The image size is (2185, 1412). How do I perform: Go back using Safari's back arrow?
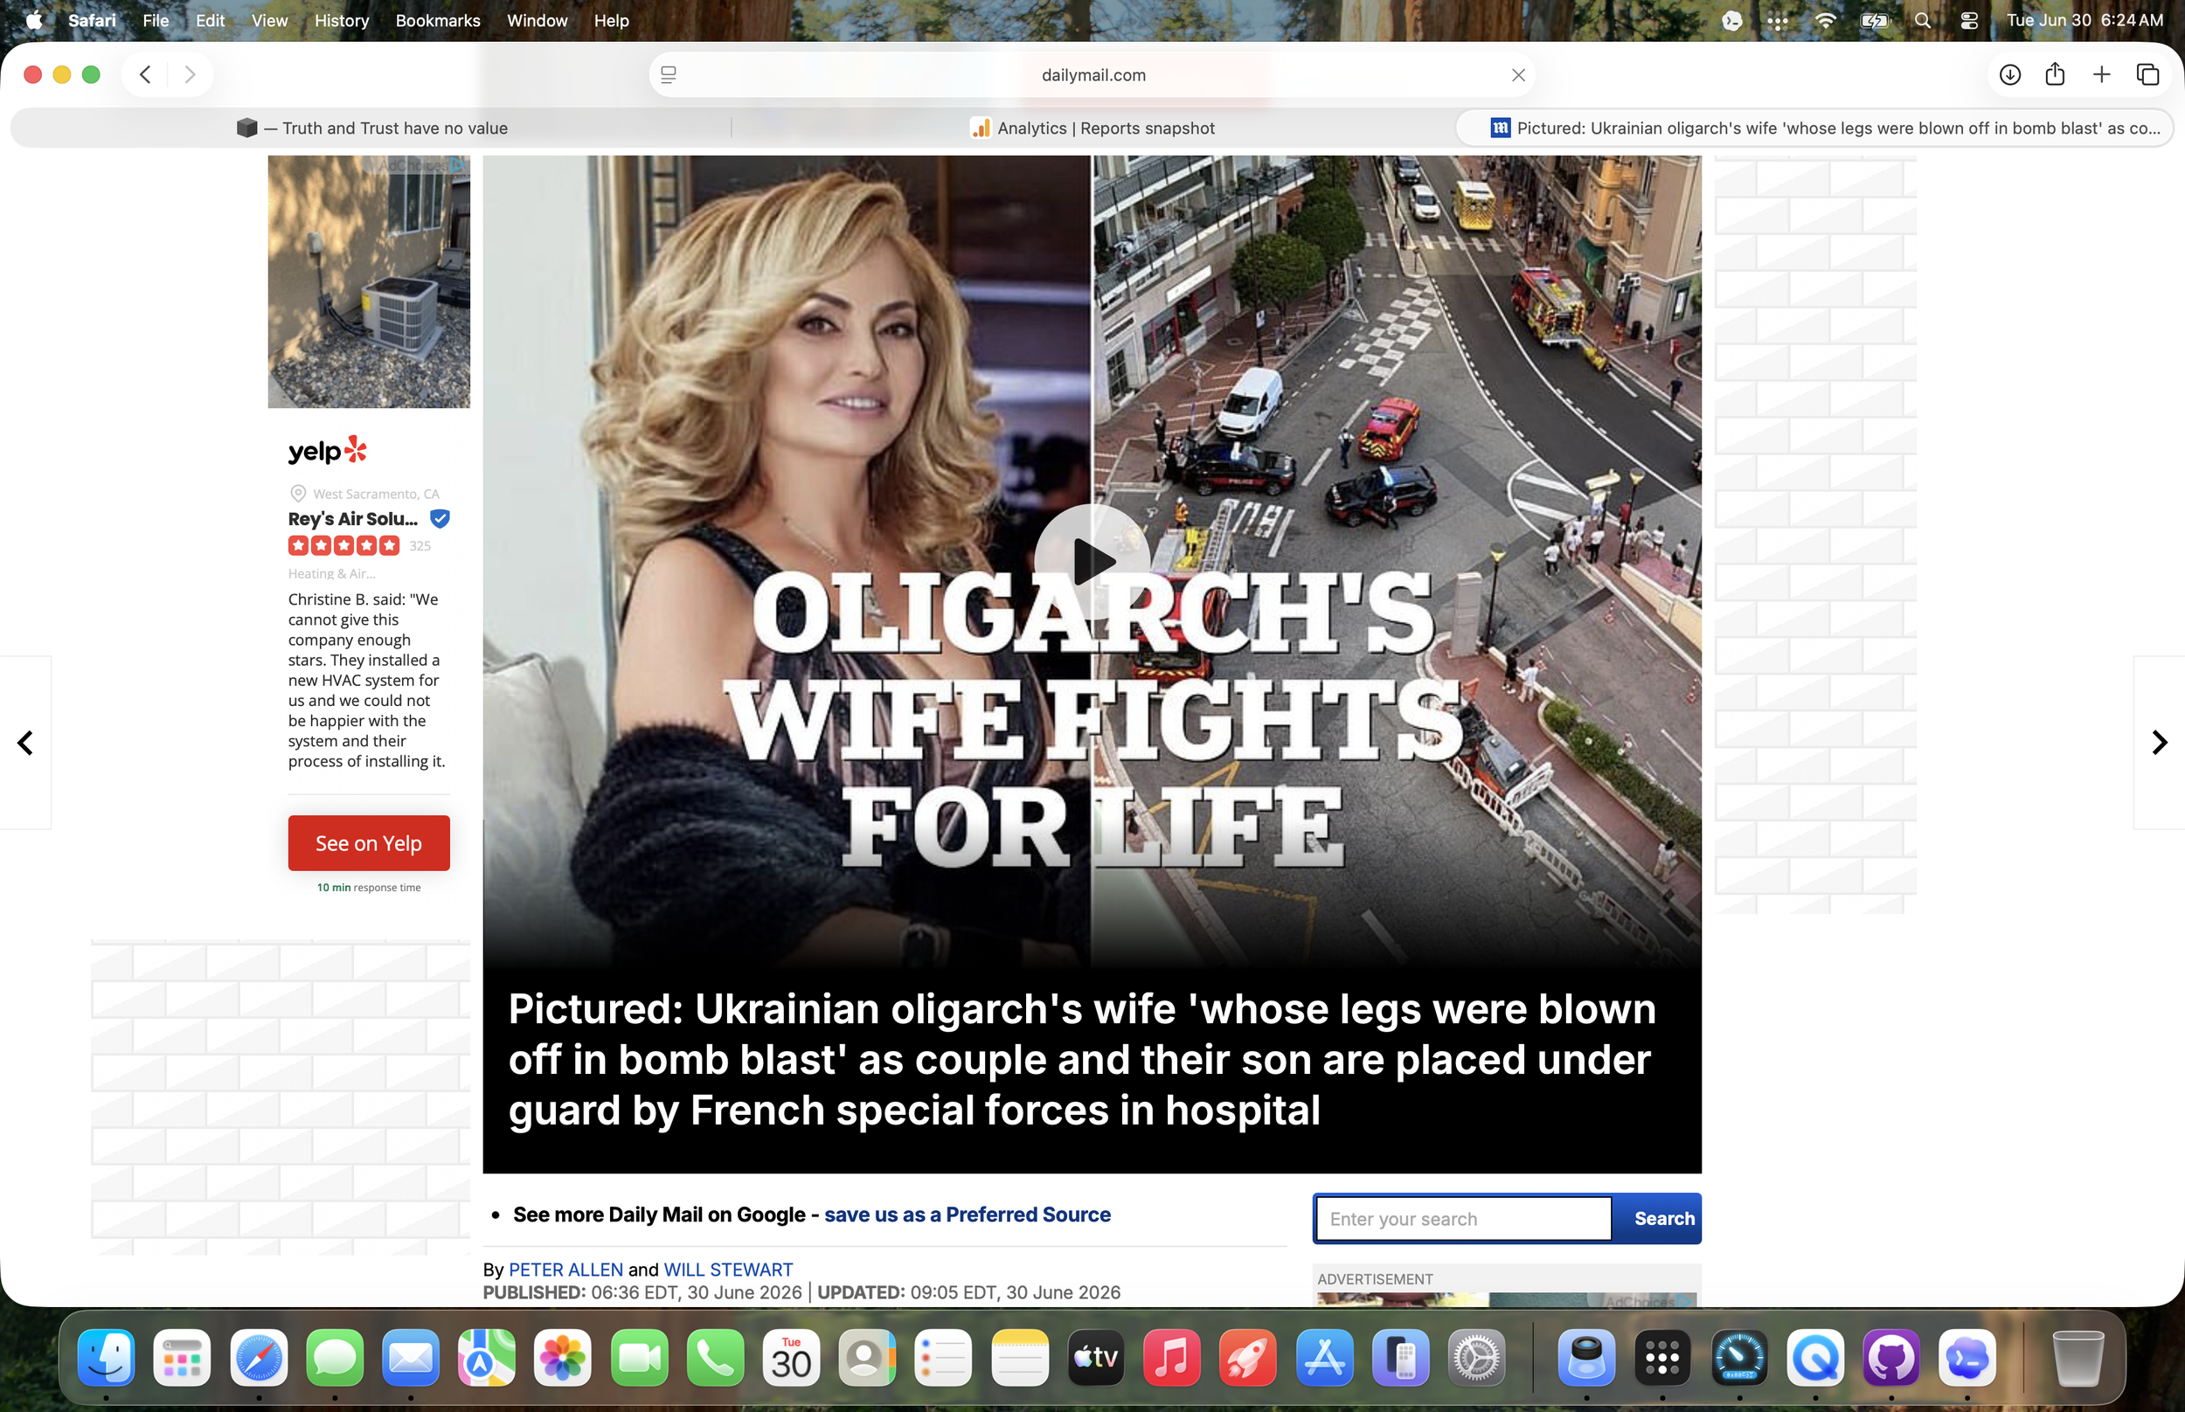(x=145, y=74)
